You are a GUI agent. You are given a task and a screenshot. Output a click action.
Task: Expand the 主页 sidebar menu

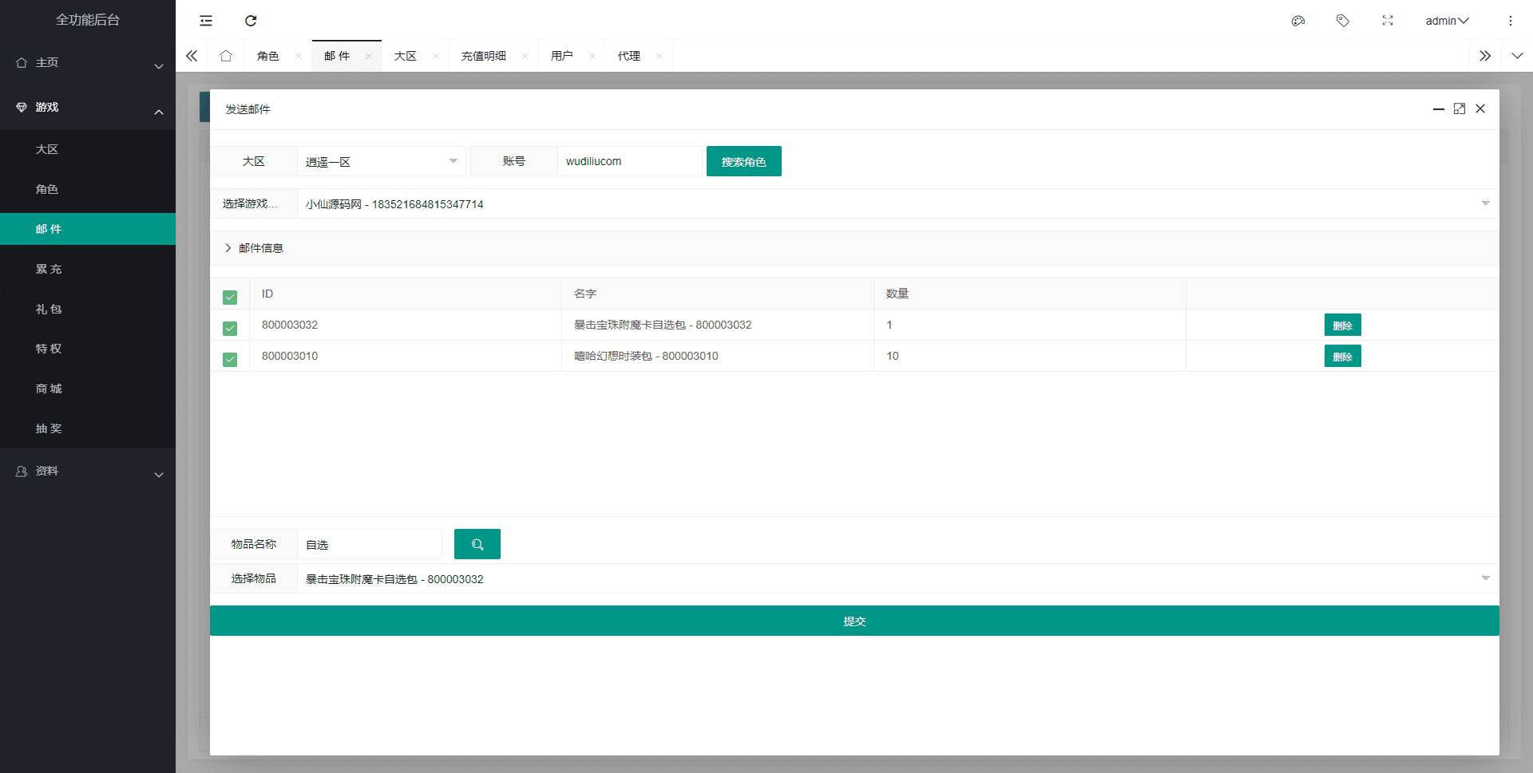[x=88, y=62]
